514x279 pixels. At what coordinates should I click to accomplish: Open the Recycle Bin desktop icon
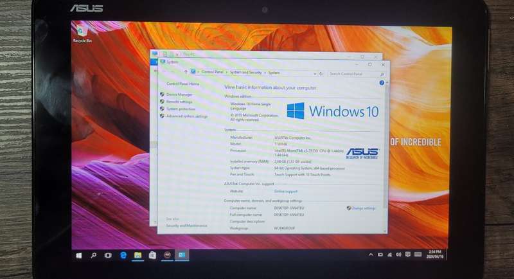click(x=82, y=34)
